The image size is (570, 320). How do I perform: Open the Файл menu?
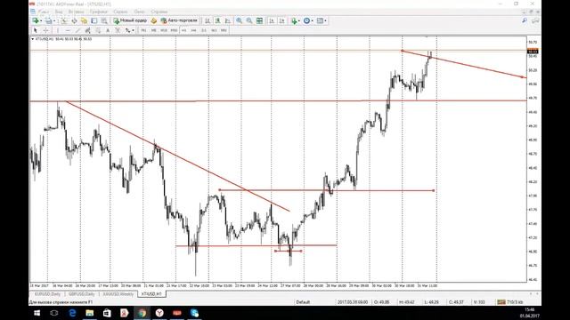point(44,12)
